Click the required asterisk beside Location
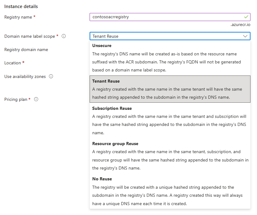This screenshot has height=215, width=257. pos(24,63)
